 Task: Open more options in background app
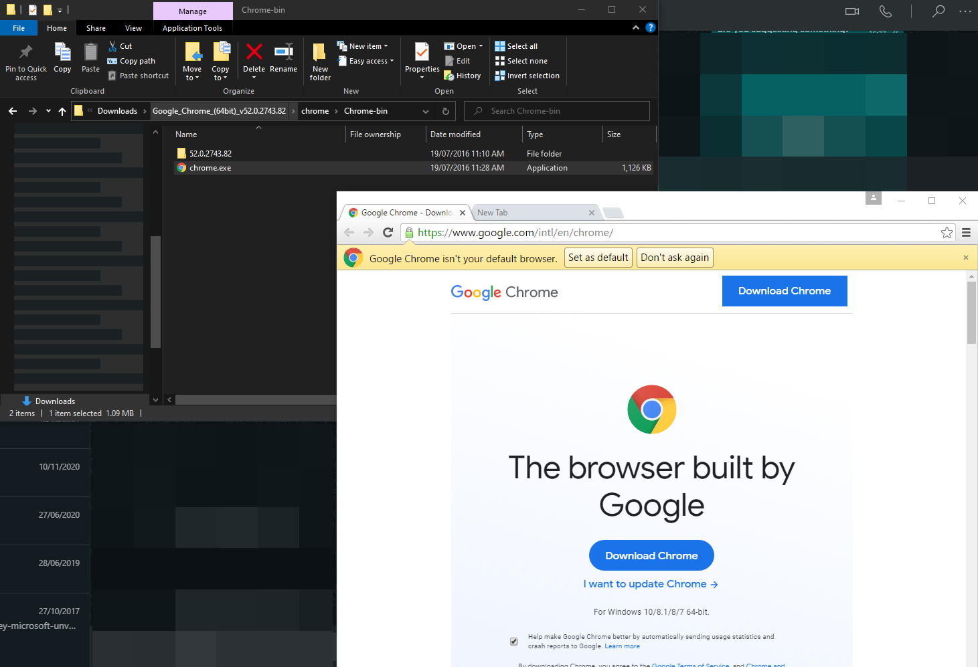click(x=965, y=11)
